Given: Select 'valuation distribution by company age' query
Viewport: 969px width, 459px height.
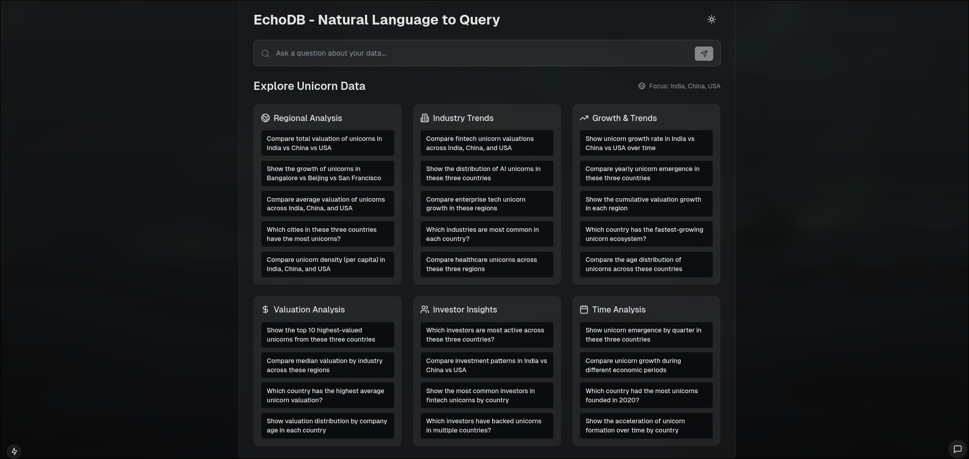Looking at the screenshot, I should (327, 426).
